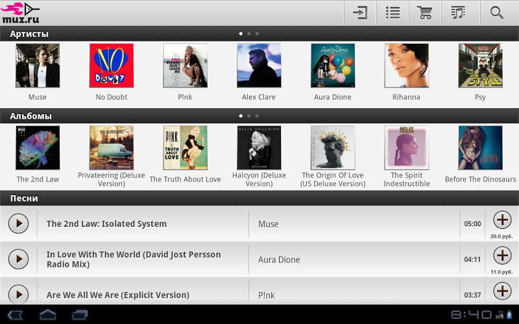The image size is (519, 324).
Task: Open Alex Clare artist thumbnail
Action: (259, 65)
